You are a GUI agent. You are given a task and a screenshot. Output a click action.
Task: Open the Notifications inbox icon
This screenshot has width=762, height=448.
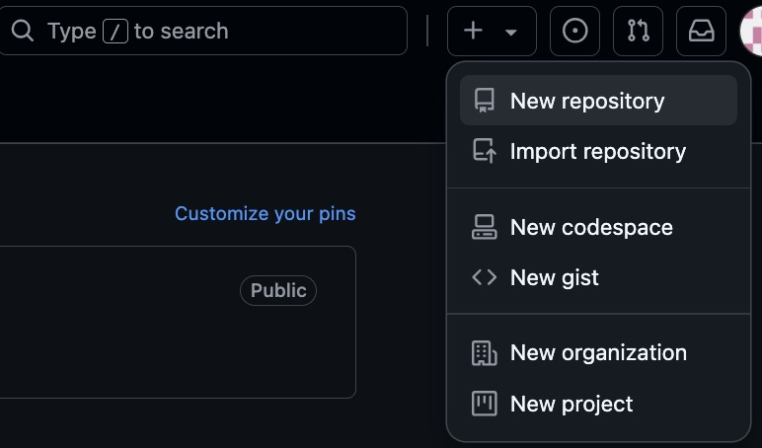(701, 32)
